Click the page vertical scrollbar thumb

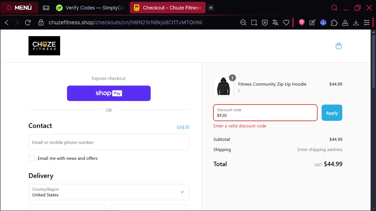pyautogui.click(x=373, y=61)
